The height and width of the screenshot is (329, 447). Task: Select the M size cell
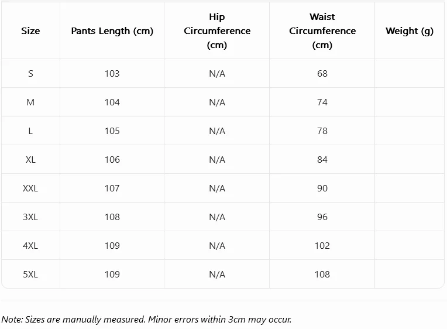[30, 102]
